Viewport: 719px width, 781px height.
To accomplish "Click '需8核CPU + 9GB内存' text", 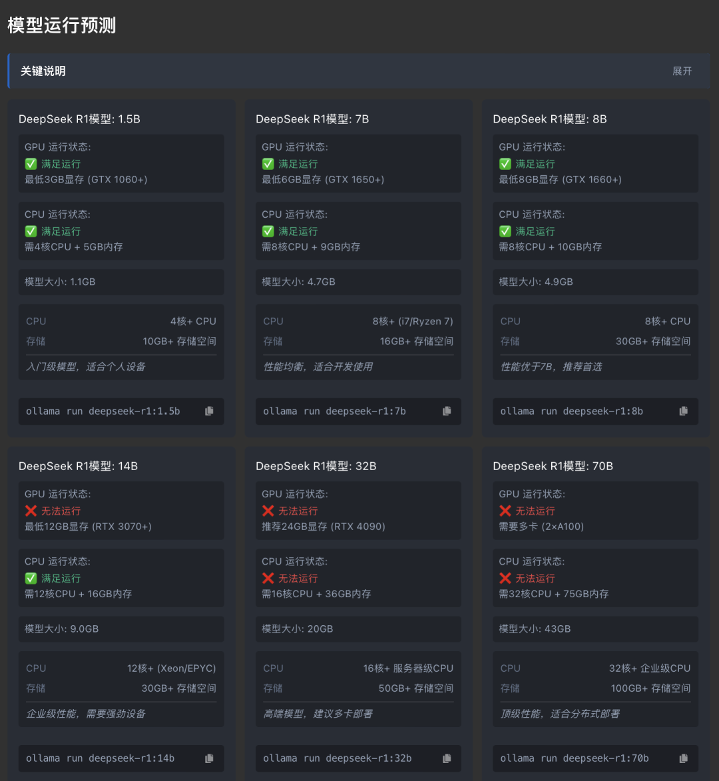I will (311, 247).
